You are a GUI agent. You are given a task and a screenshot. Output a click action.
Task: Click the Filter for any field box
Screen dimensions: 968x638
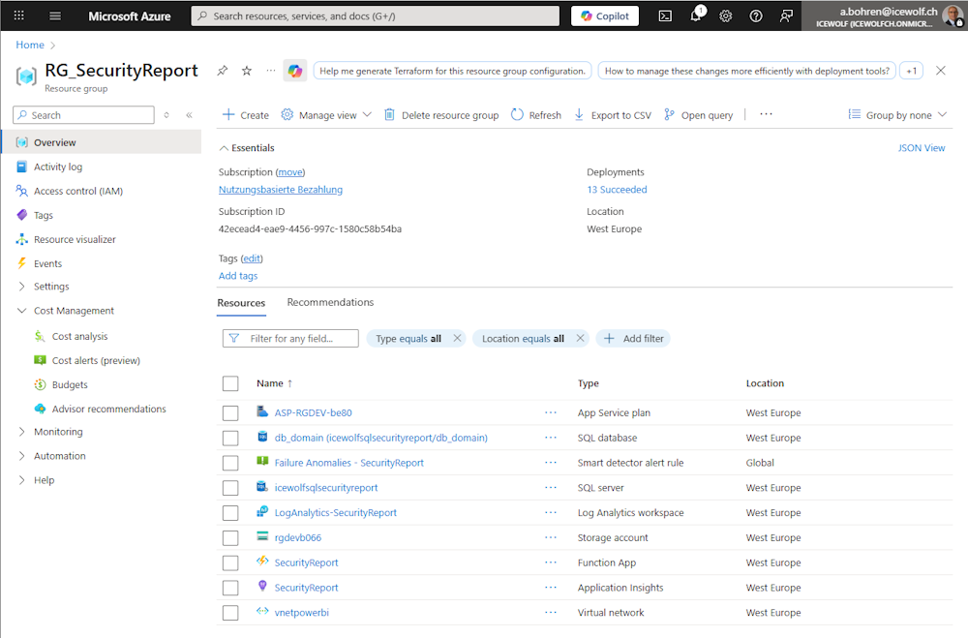tap(300, 339)
